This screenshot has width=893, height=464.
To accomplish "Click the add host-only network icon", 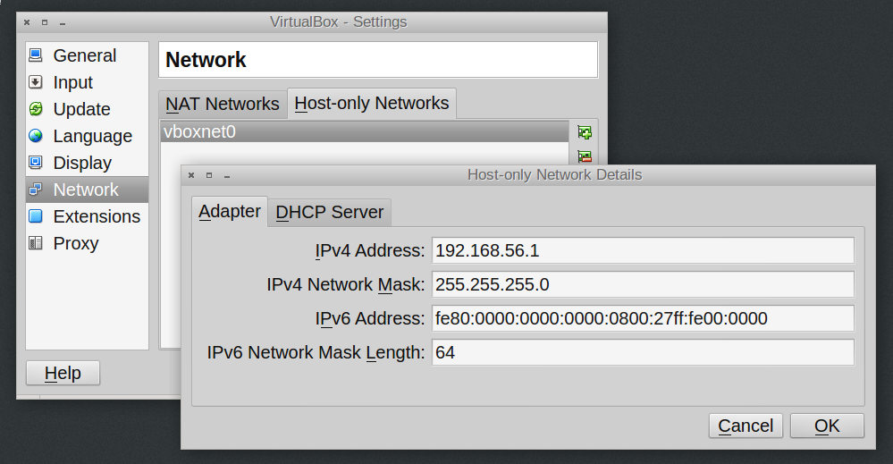I will pos(585,132).
